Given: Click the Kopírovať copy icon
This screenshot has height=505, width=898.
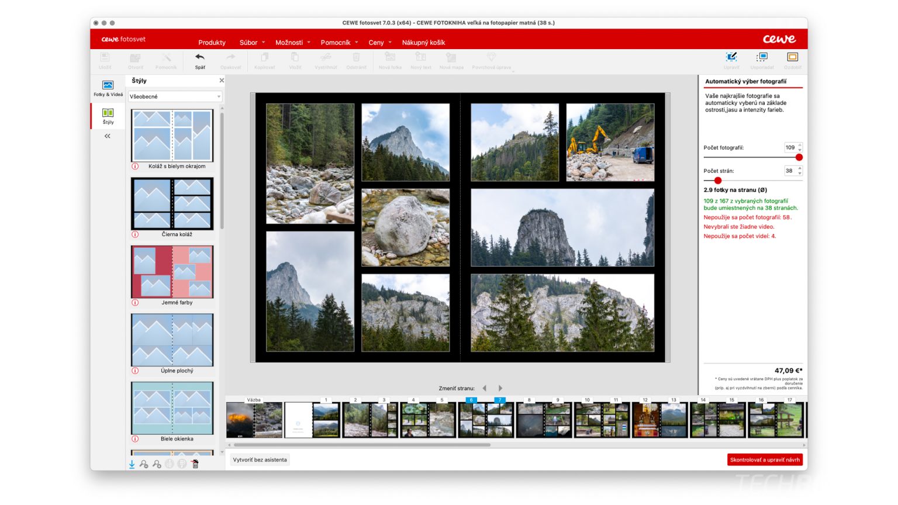Looking at the screenshot, I should click(x=264, y=57).
